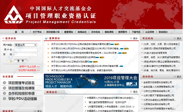The image size is (183, 112).
Task: Open 北京才聚天下管理咨询有限公司 link
Action: 159,96
